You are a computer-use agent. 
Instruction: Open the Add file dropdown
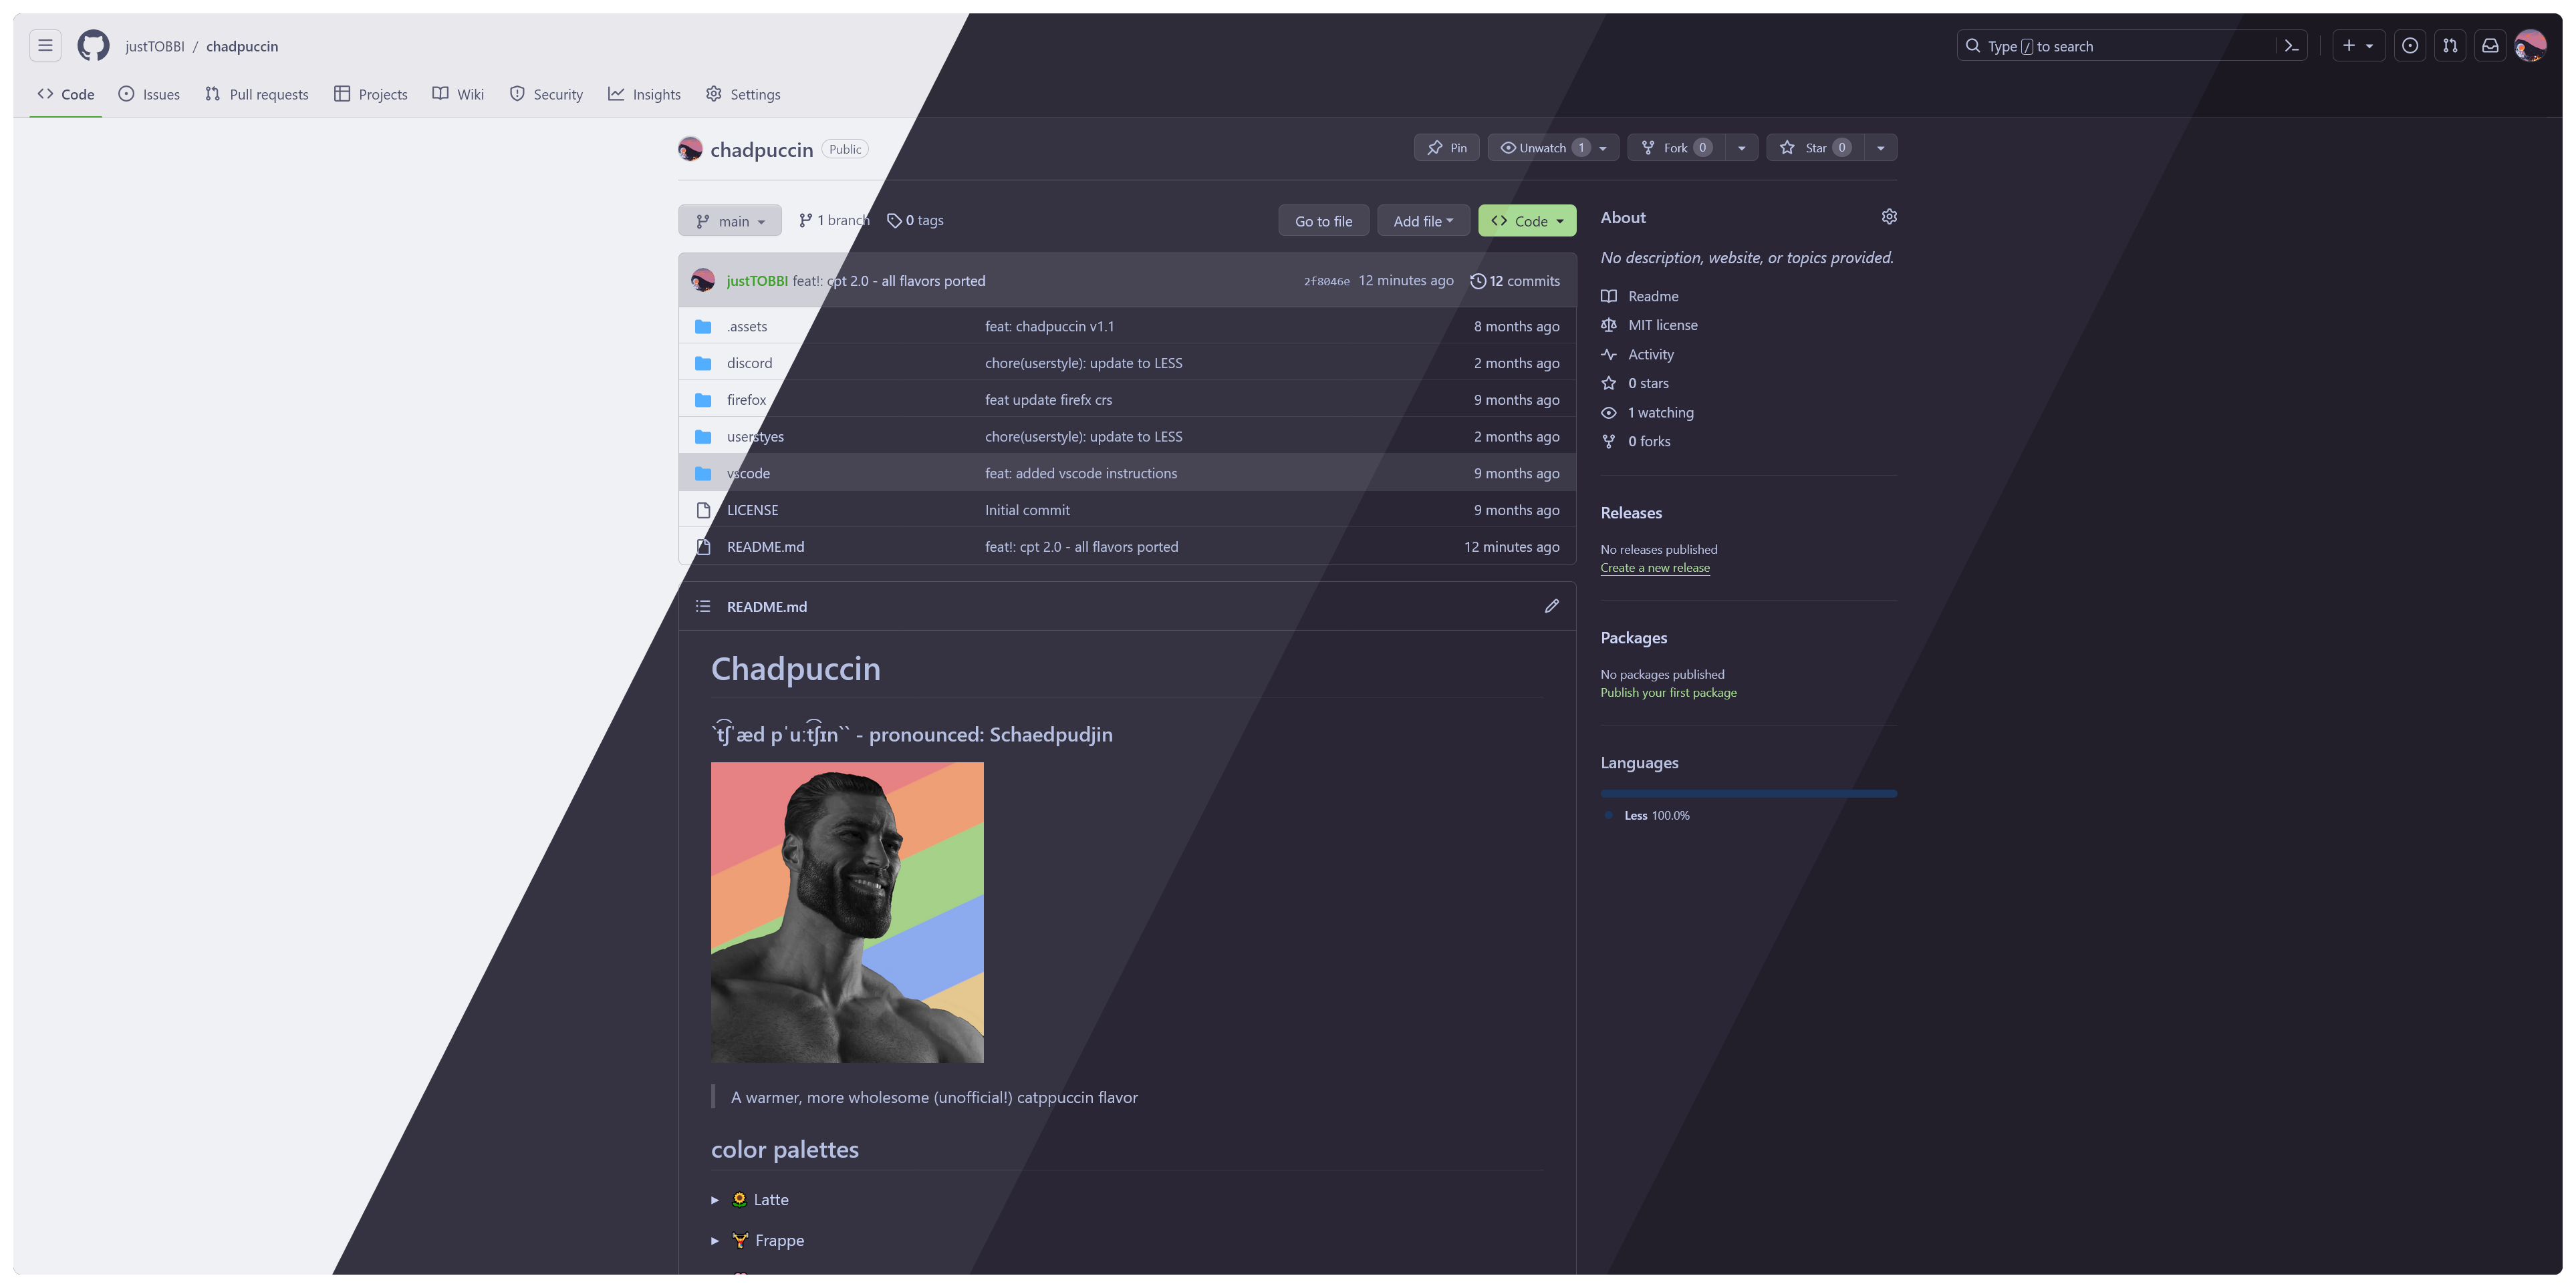pos(1422,221)
